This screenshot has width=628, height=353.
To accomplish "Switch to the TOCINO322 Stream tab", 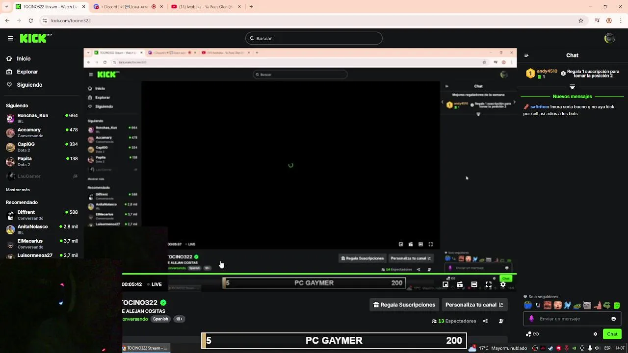I will (50, 7).
